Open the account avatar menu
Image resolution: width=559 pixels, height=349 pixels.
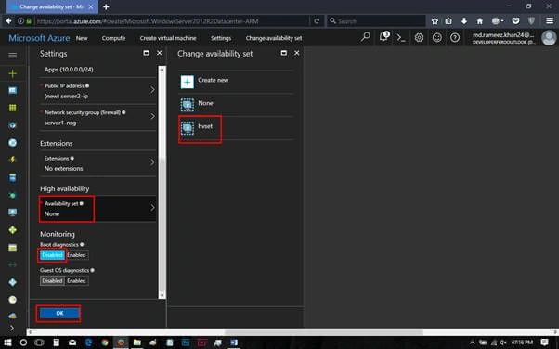click(x=549, y=38)
